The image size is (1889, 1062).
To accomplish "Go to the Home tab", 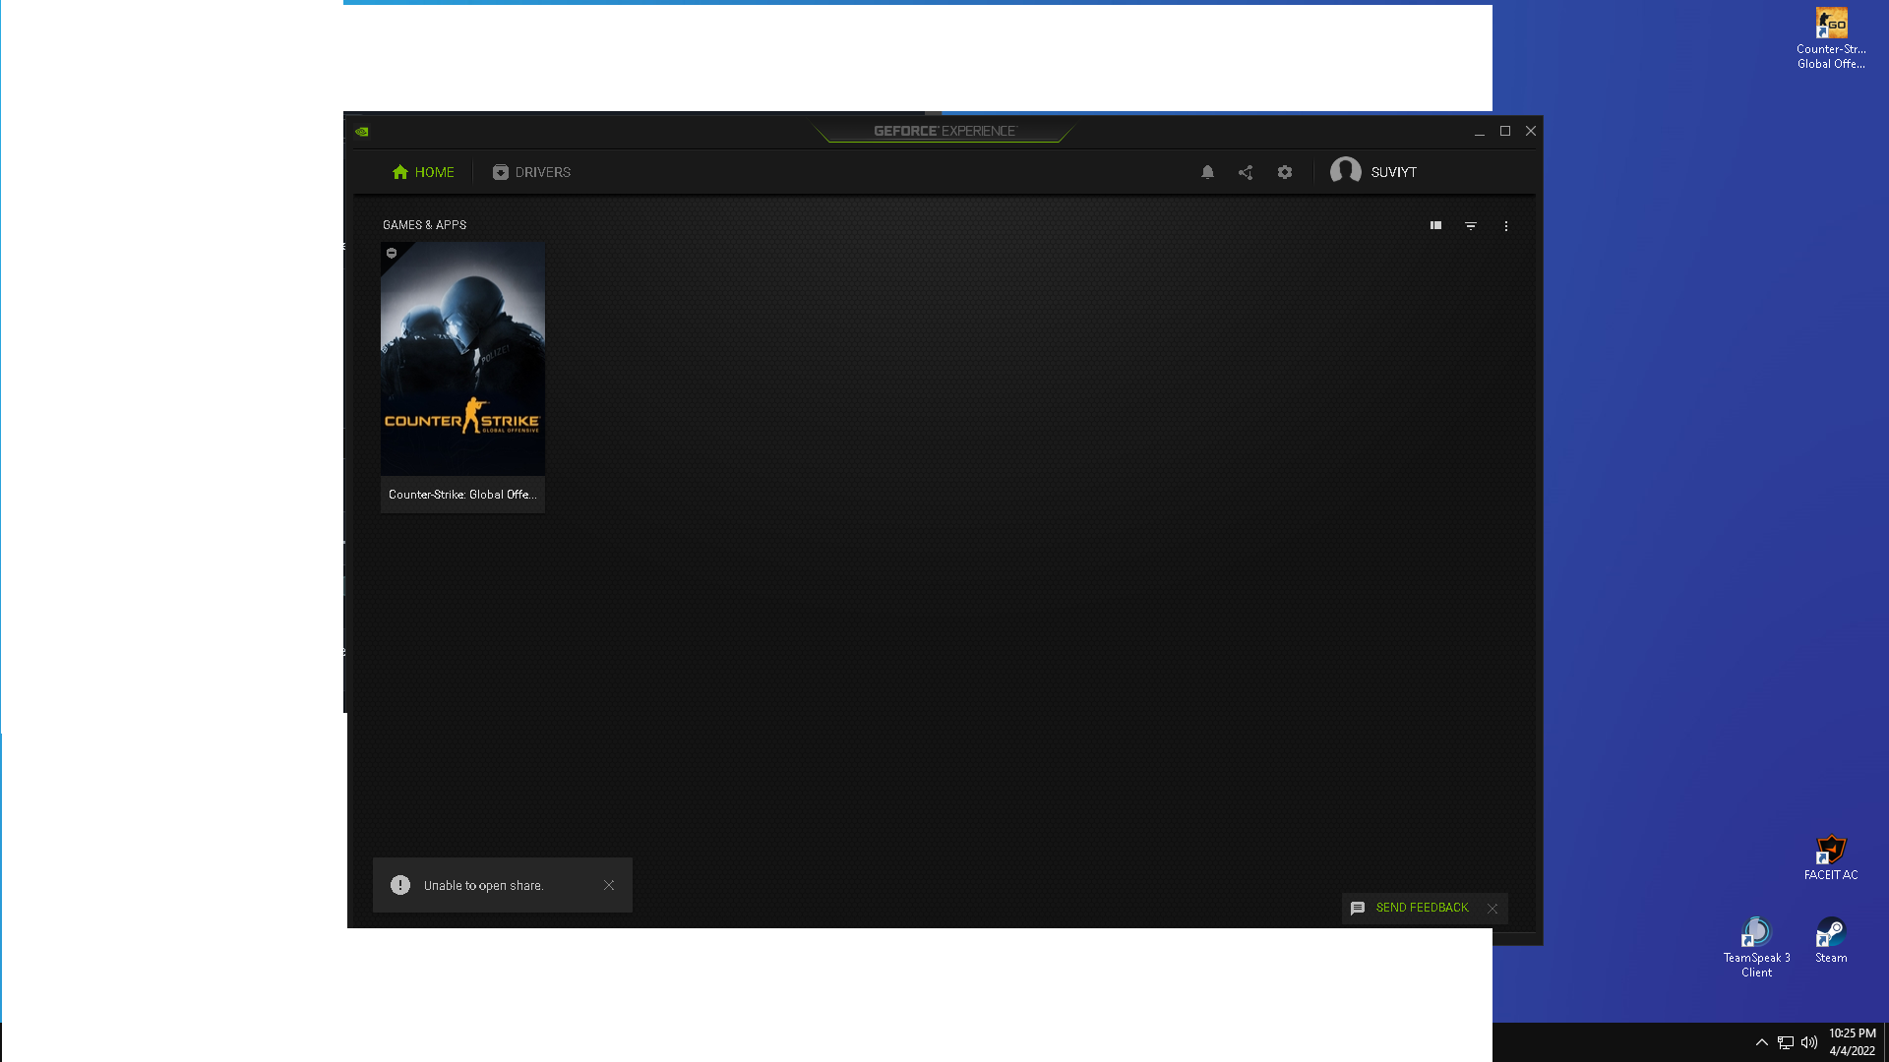I will (423, 172).
